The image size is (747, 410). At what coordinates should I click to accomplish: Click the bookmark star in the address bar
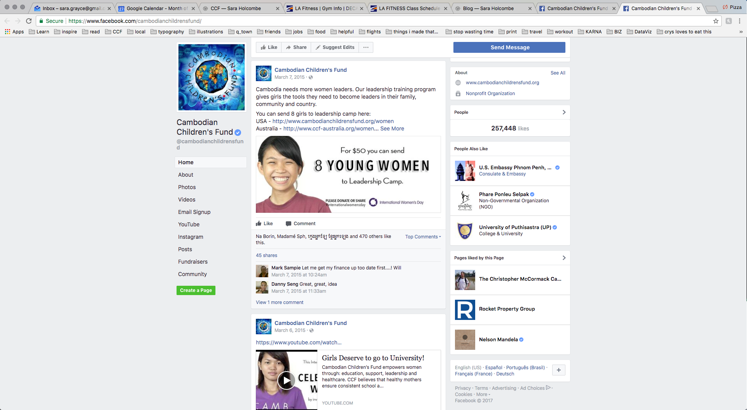click(716, 21)
